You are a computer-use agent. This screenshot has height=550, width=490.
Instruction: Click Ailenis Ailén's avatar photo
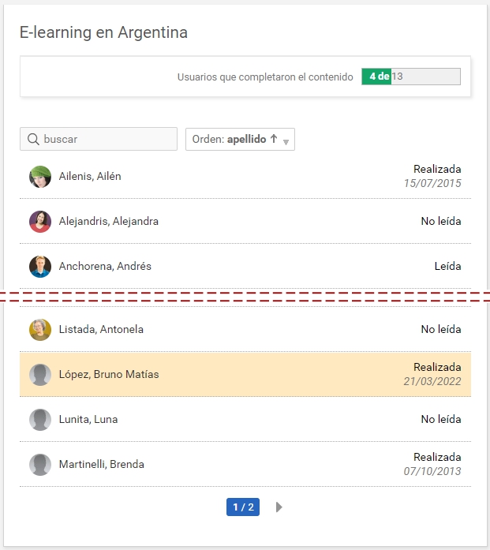pos(40,177)
